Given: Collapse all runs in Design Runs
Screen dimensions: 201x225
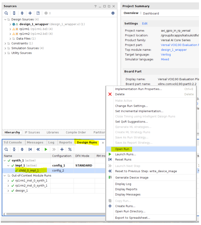Looking at the screenshot, I should [14, 149].
